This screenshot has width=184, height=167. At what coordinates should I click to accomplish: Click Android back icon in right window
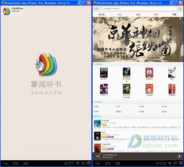(98, 163)
